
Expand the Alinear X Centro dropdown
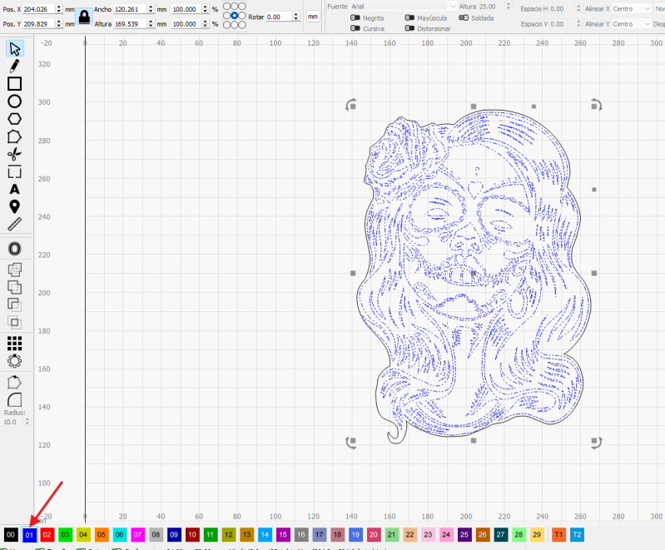[629, 8]
